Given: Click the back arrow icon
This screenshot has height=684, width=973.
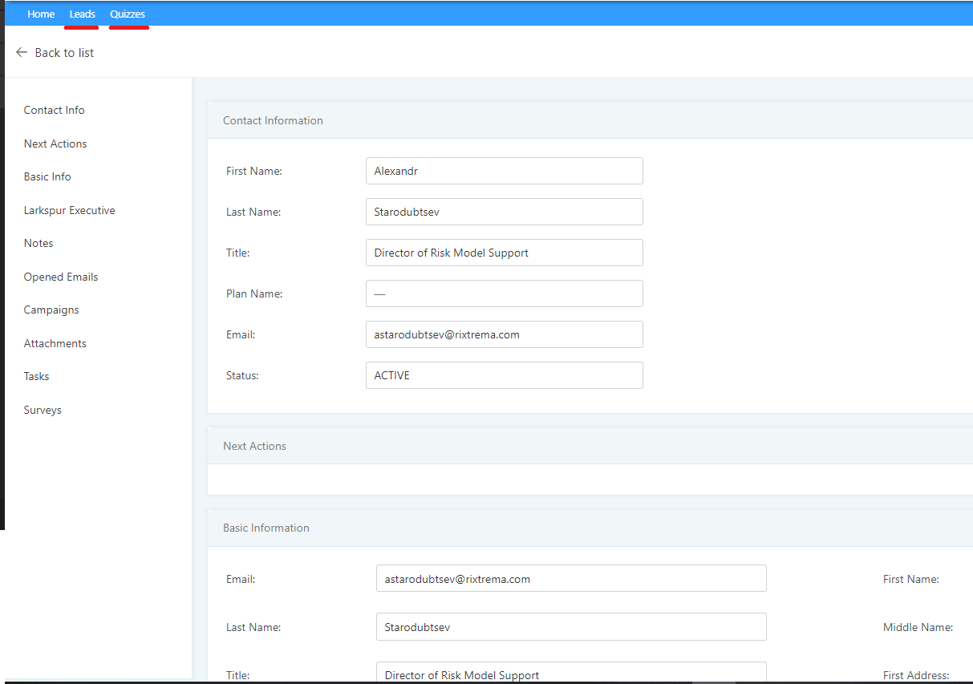Looking at the screenshot, I should (x=22, y=52).
